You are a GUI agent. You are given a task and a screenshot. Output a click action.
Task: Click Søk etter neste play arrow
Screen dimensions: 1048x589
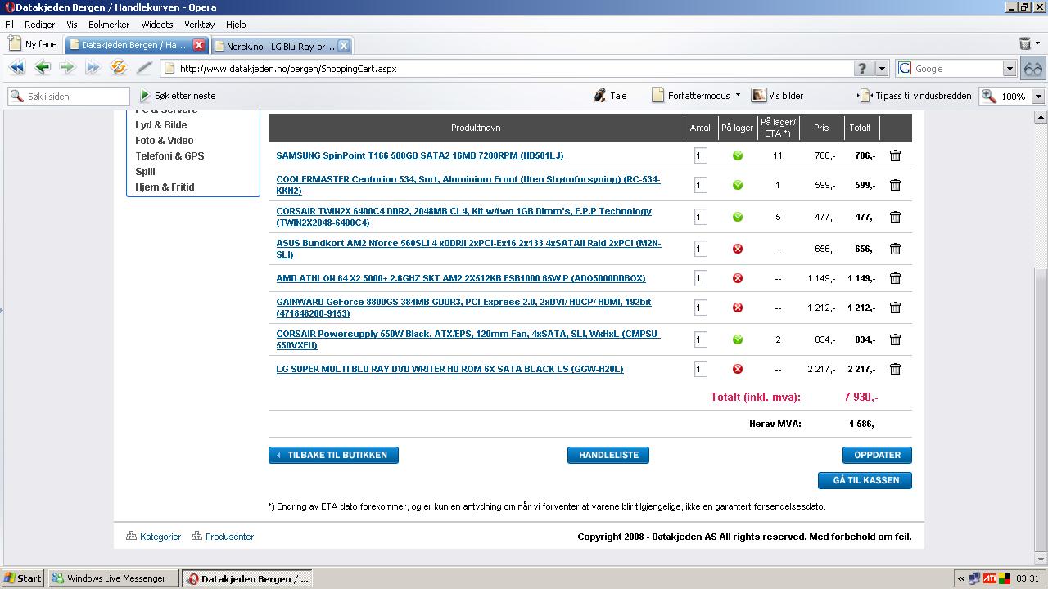(x=146, y=96)
